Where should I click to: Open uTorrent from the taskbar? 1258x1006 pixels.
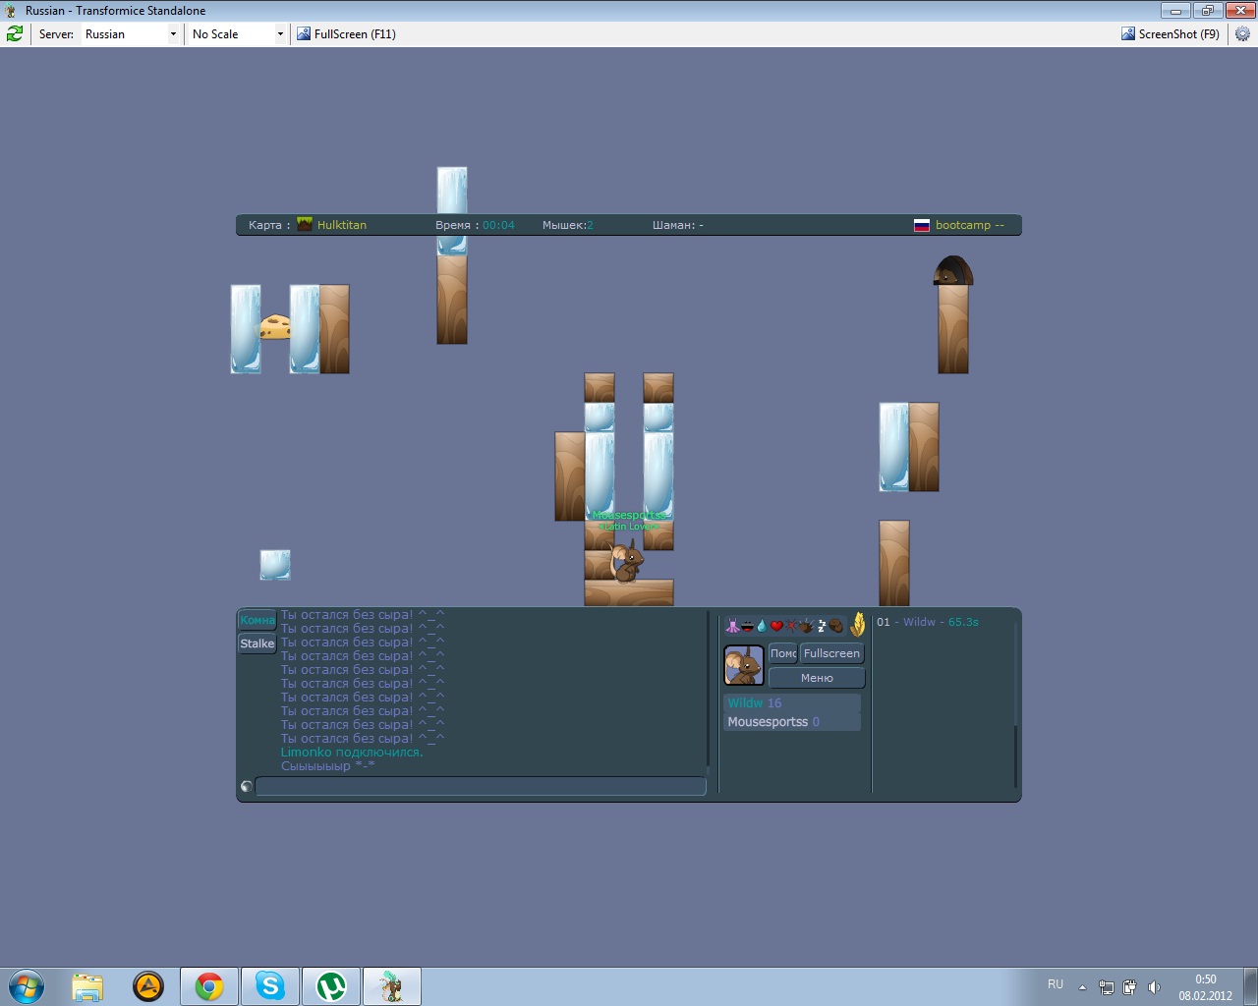tap(331, 986)
